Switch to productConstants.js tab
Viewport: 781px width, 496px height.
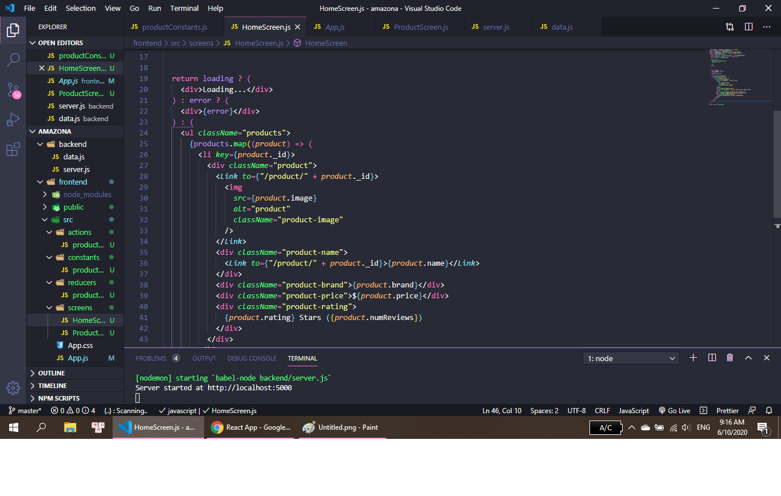174,27
